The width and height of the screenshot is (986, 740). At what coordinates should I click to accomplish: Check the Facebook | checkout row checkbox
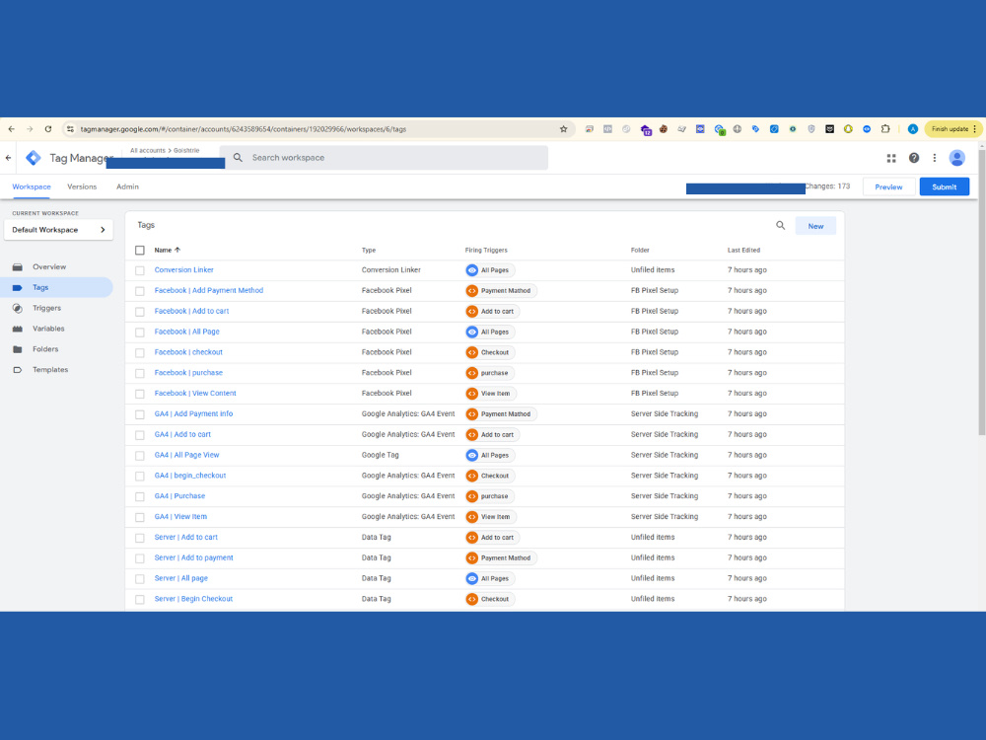[140, 352]
